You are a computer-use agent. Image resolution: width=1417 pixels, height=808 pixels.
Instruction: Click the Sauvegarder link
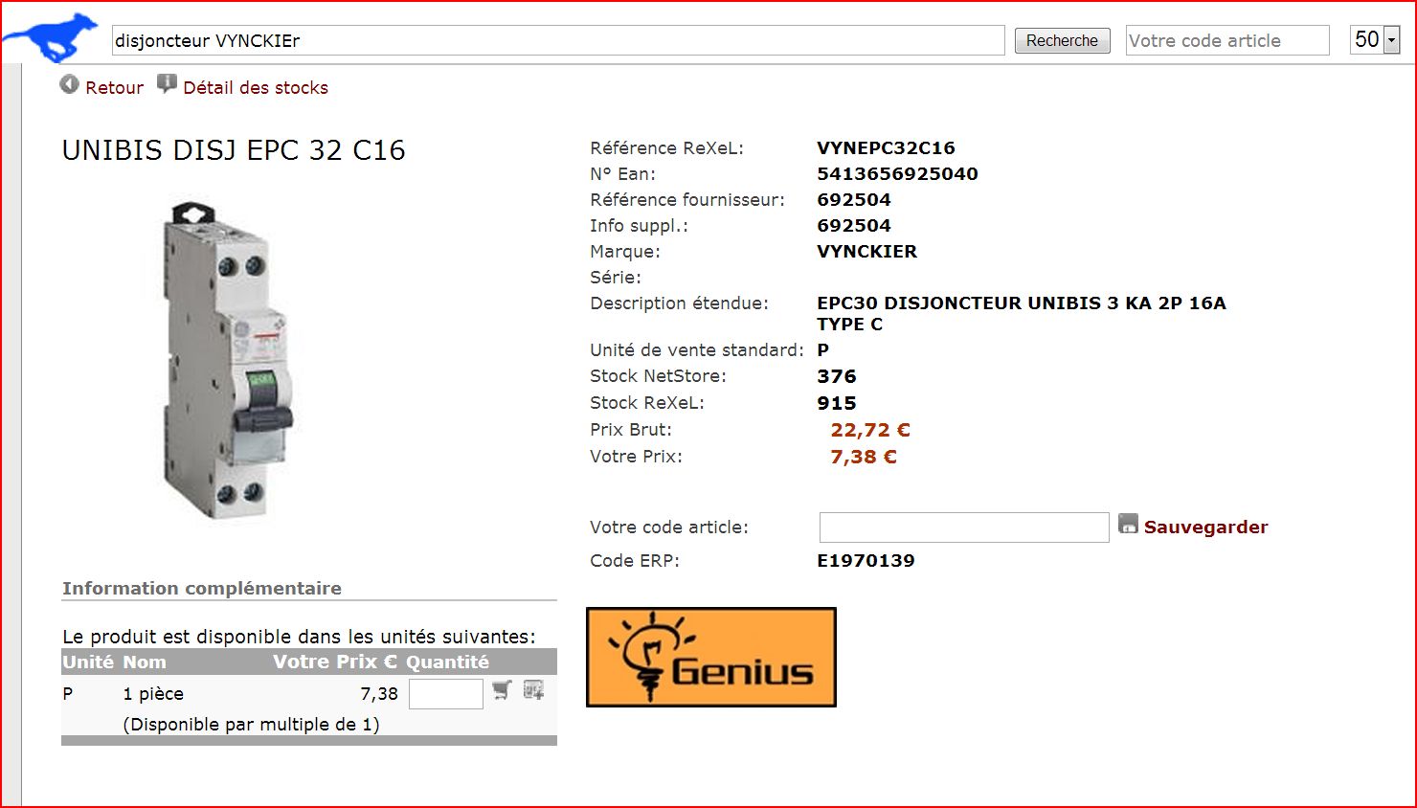[1205, 527]
